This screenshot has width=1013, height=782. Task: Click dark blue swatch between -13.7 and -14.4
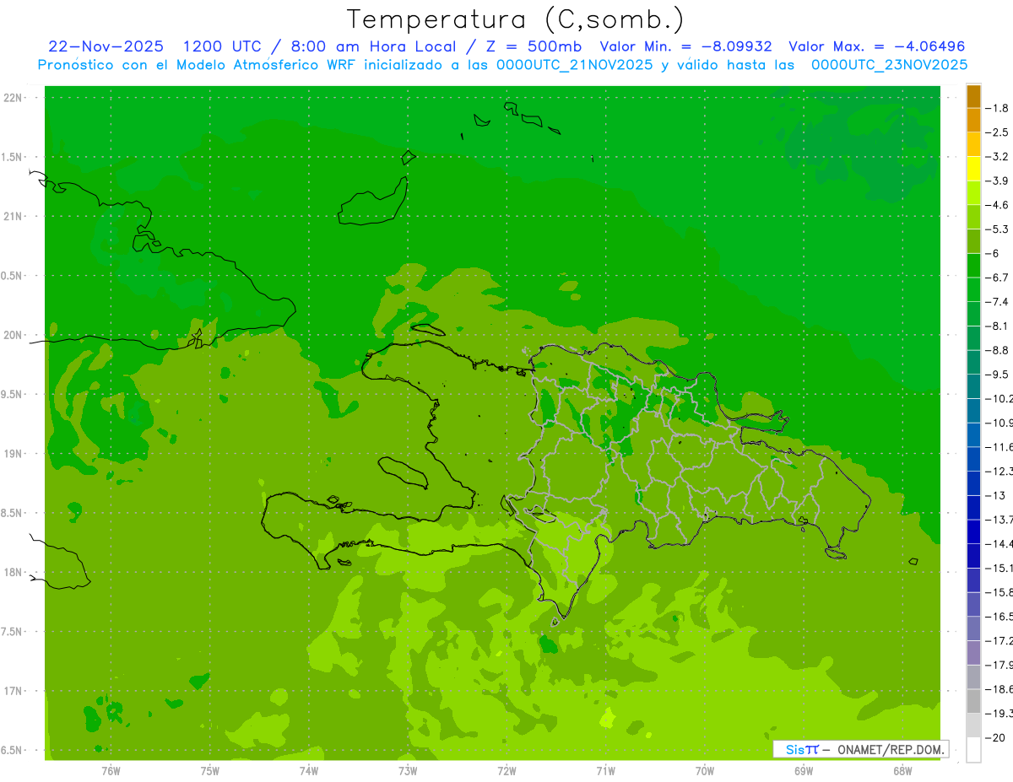tap(973, 531)
